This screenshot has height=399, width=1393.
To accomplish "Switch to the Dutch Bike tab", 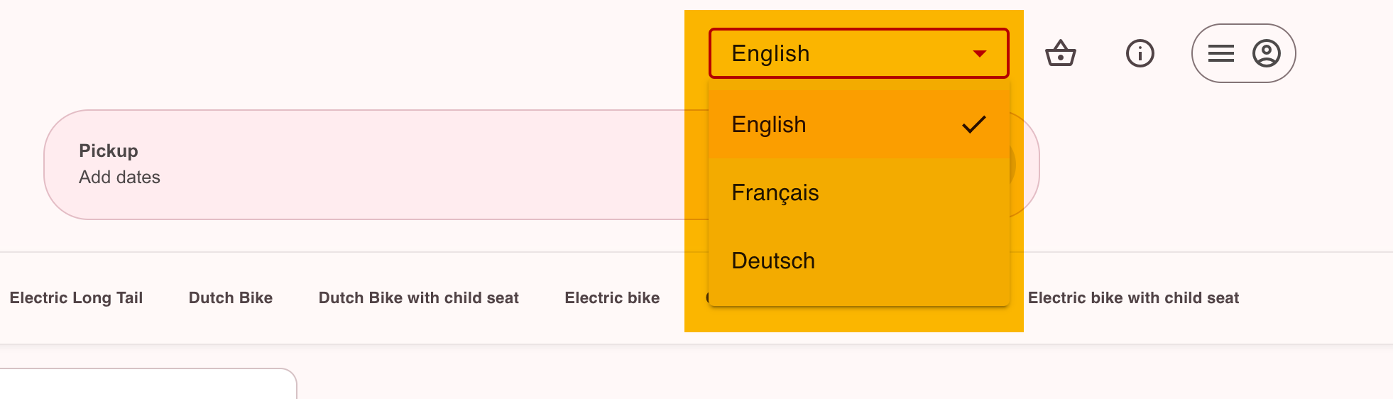I will tap(231, 298).
